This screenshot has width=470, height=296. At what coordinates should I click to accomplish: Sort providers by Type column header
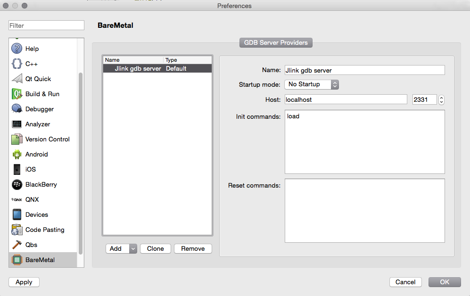pos(188,60)
